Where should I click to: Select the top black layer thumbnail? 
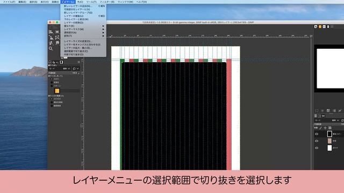tap(329, 134)
